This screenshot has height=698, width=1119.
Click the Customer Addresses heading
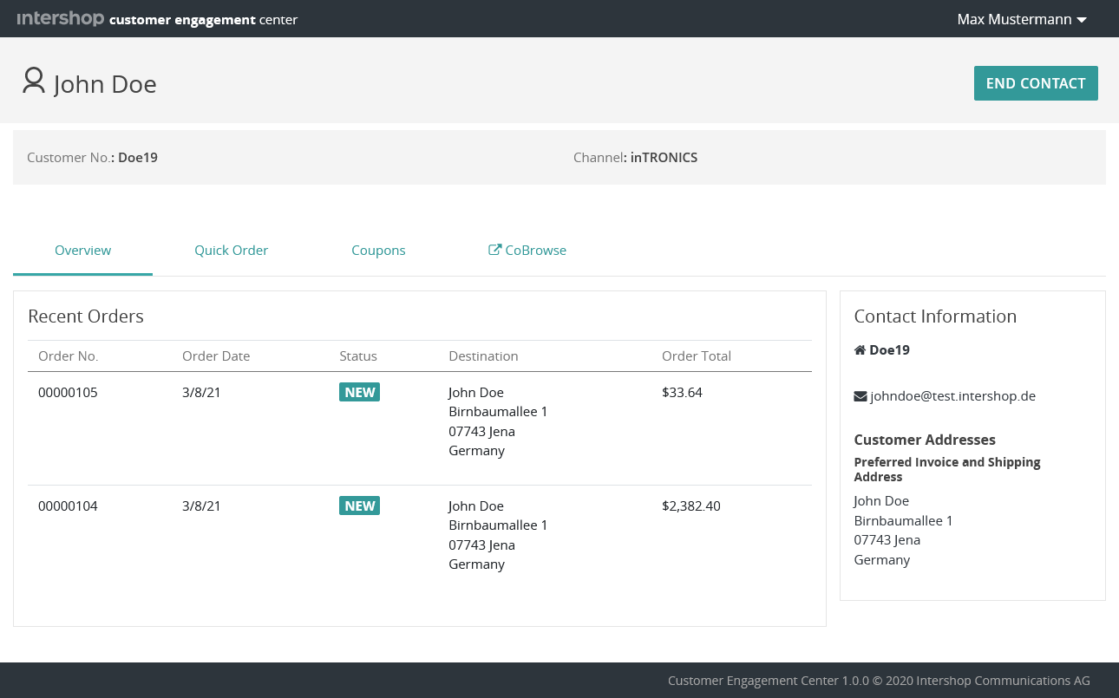click(925, 440)
